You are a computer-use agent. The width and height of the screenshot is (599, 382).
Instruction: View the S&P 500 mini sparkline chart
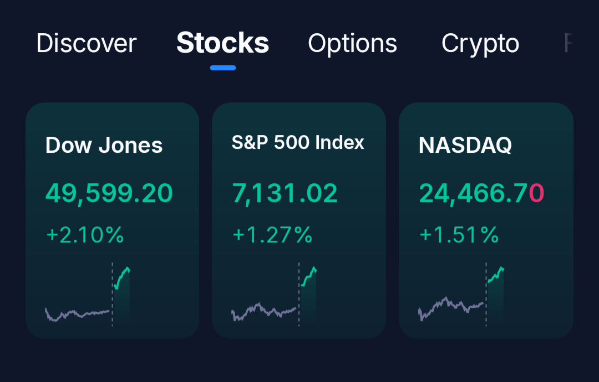tap(275, 295)
